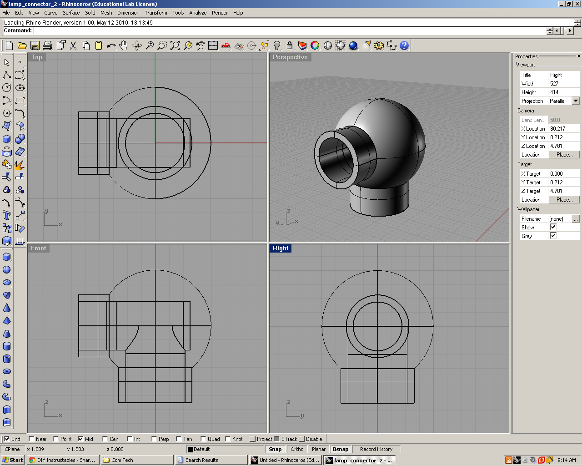
Task: Toggle the wallpaper Show checkbox
Action: tap(553, 227)
